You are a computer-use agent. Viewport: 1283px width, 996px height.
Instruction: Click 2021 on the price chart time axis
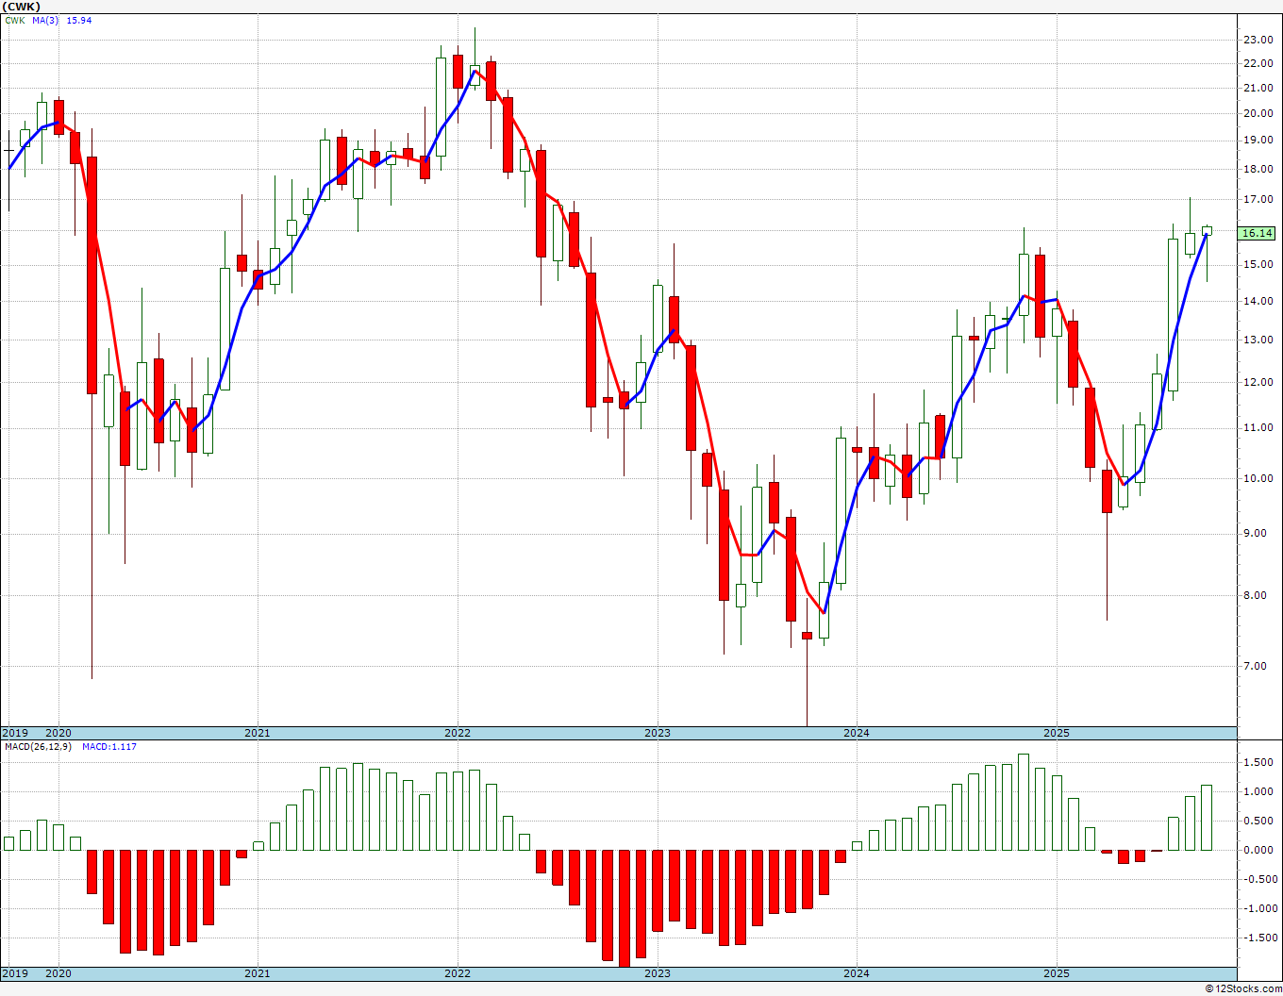[x=258, y=733]
